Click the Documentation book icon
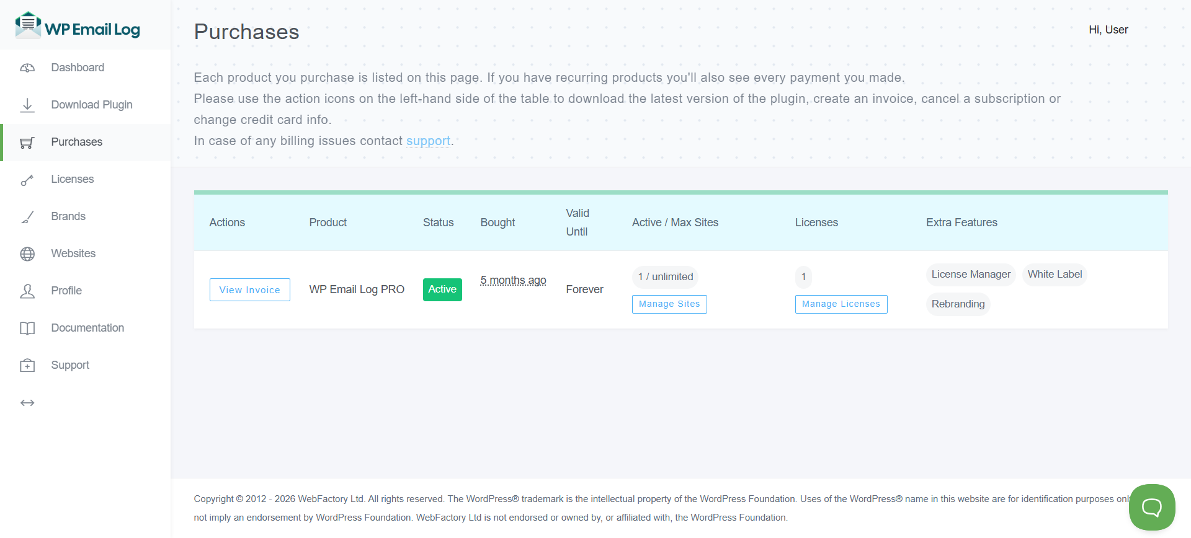This screenshot has height=538, width=1191. coord(27,329)
